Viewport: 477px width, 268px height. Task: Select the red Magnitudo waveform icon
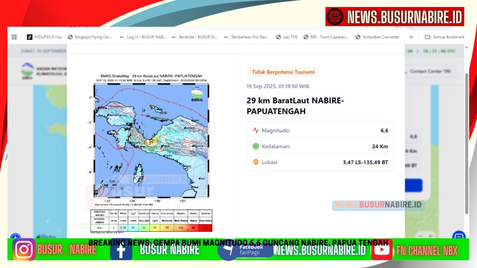255,130
